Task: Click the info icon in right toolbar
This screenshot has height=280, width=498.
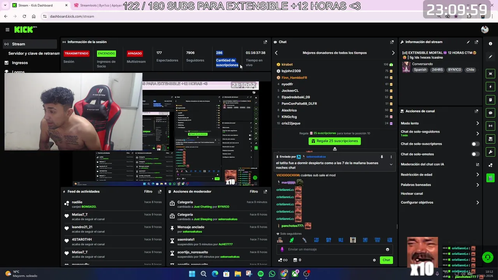Action: [490, 44]
